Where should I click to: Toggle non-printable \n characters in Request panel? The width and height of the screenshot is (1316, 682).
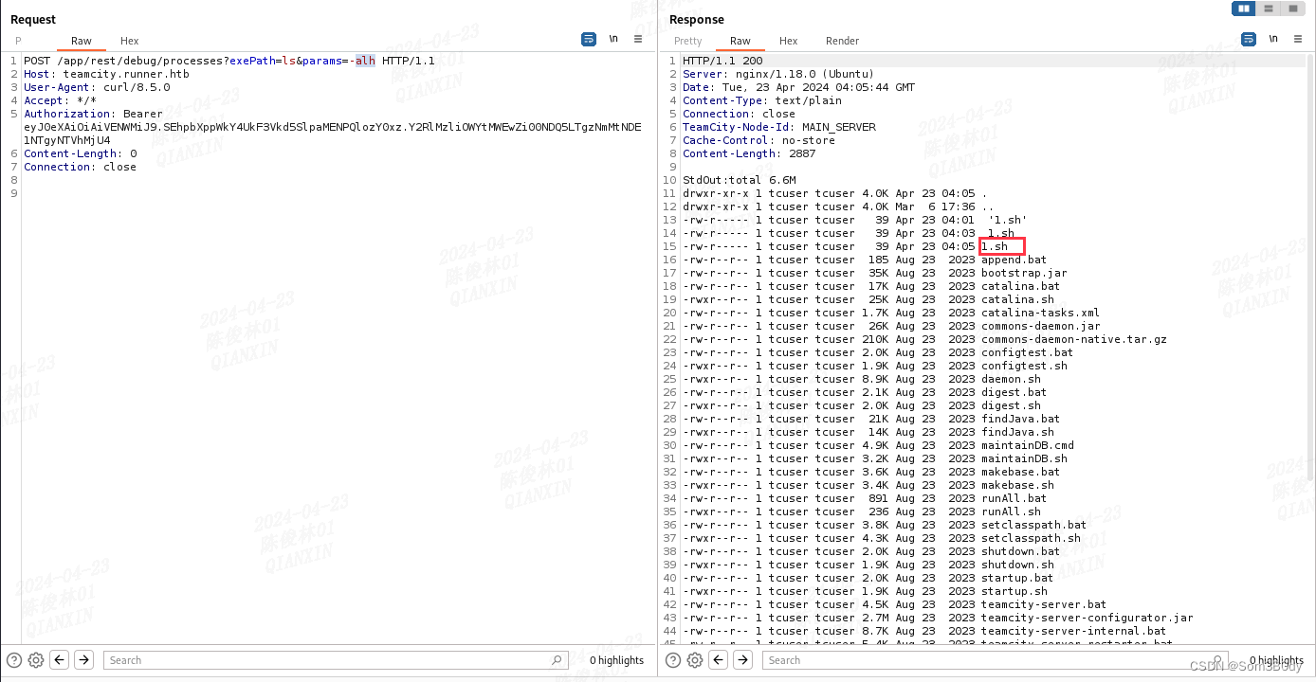tap(613, 39)
